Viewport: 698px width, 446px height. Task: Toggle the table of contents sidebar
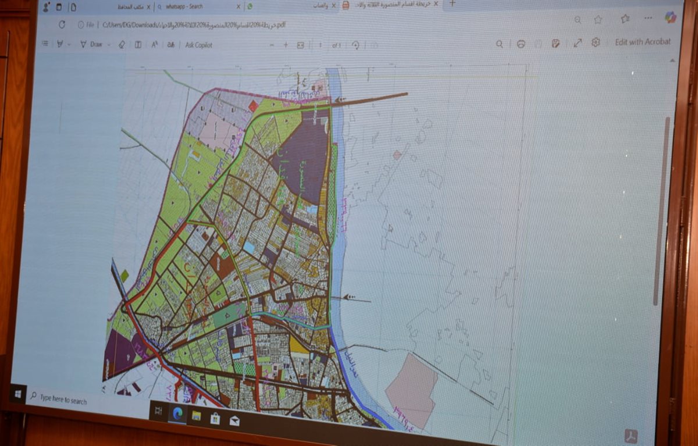[x=45, y=44]
